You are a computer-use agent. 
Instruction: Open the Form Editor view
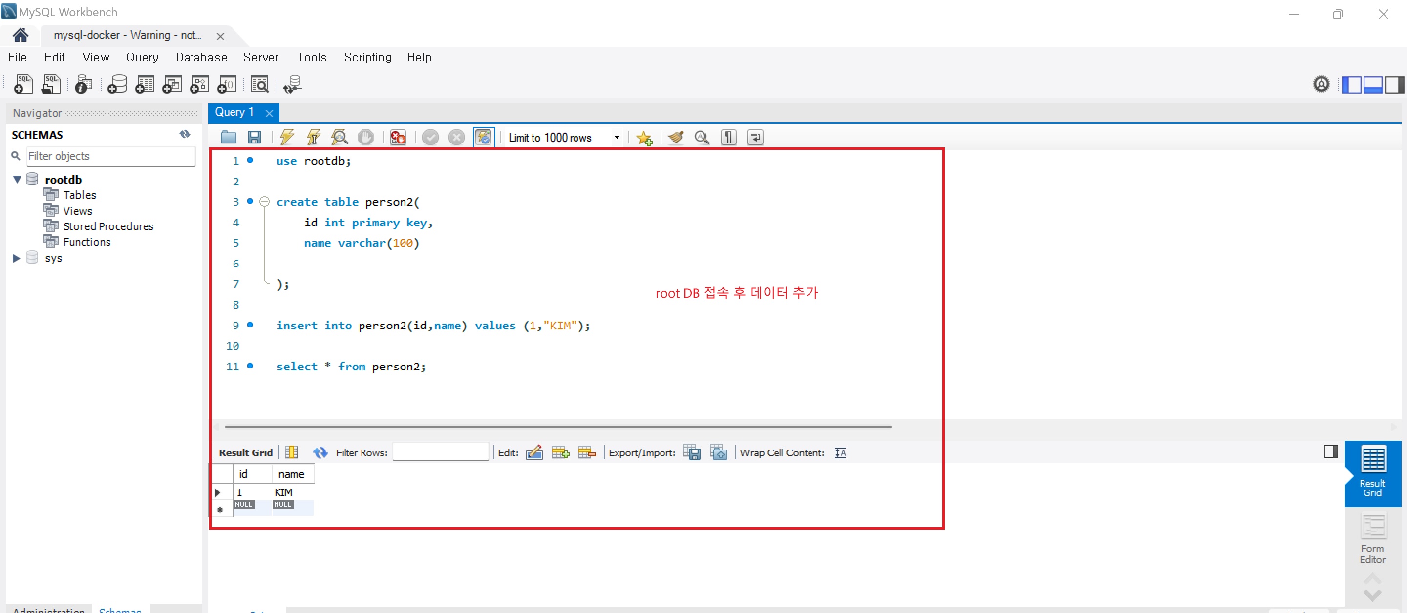pyautogui.click(x=1372, y=539)
